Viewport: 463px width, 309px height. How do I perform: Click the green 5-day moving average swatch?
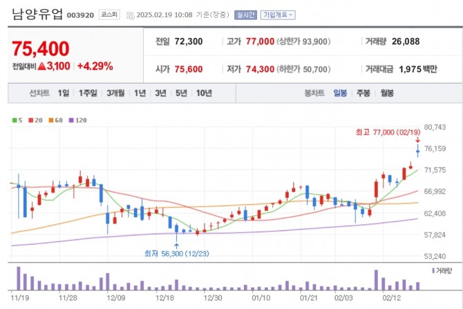15,120
